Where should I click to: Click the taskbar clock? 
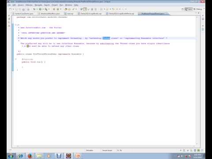tap(197, 156)
